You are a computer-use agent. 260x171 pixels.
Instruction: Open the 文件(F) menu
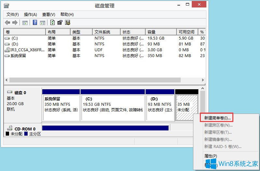point(13,15)
